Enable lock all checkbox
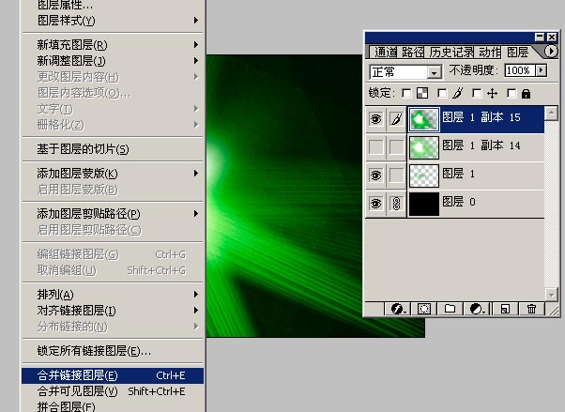 click(512, 94)
